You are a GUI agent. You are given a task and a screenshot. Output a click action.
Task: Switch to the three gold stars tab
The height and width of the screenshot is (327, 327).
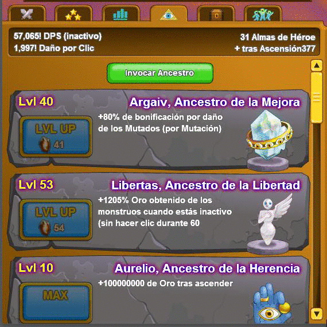pyautogui.click(x=73, y=14)
